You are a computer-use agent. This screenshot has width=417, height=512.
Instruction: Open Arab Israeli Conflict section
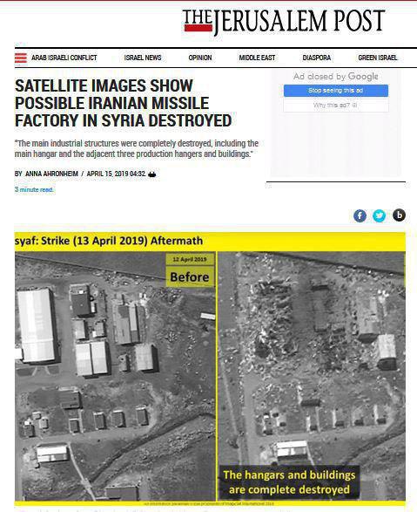coord(64,58)
